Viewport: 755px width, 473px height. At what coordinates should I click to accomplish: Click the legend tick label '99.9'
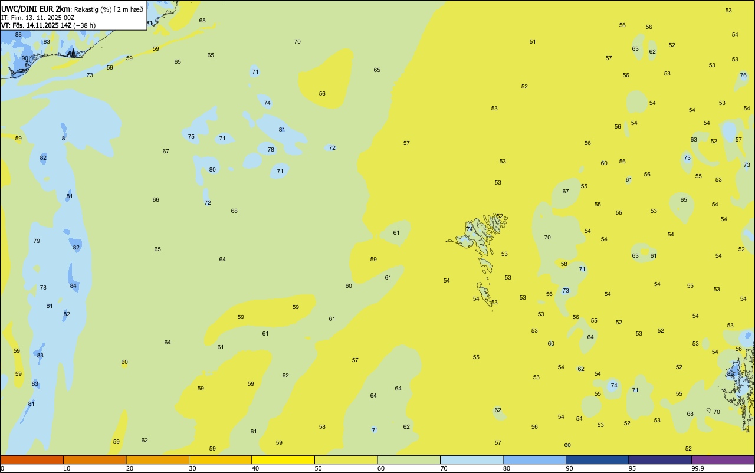click(698, 468)
